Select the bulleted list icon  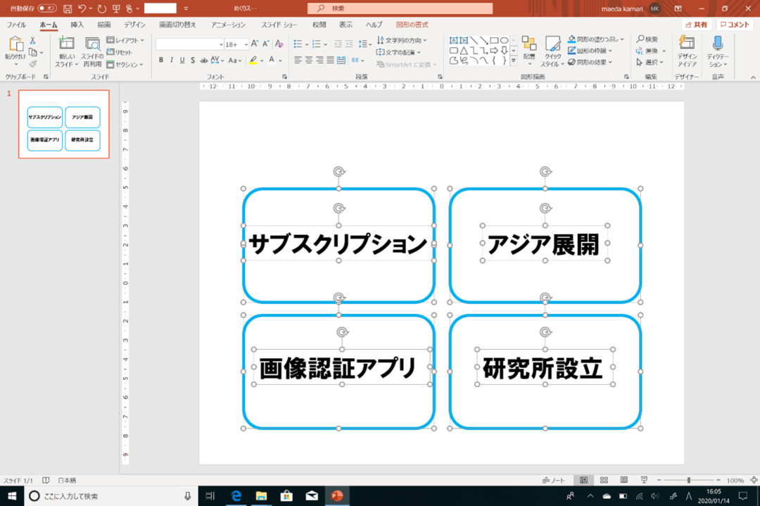(298, 44)
